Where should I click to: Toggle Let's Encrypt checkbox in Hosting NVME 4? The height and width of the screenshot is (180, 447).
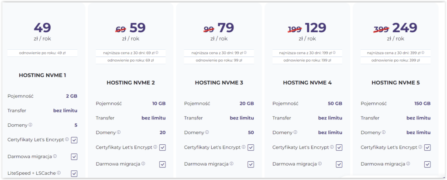(339, 147)
